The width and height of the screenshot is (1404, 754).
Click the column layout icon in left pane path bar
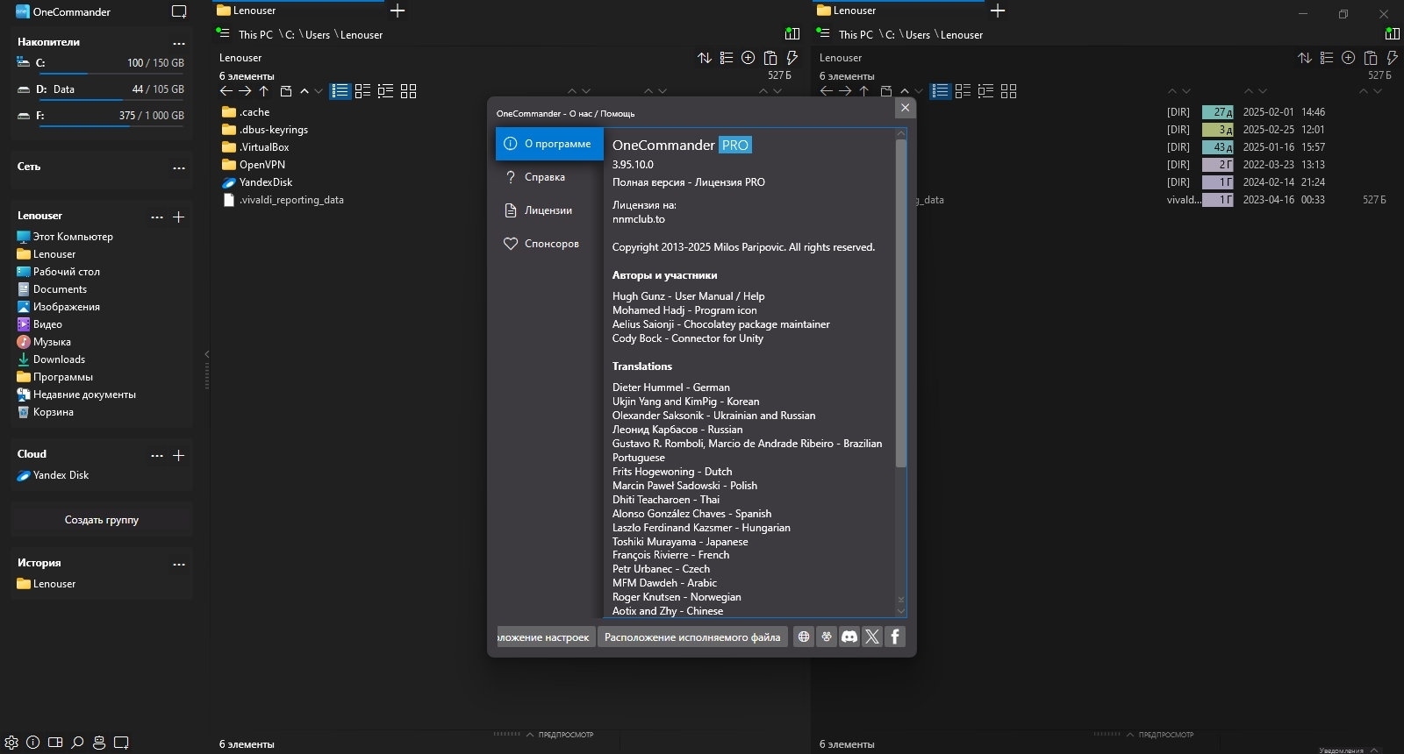[x=792, y=34]
